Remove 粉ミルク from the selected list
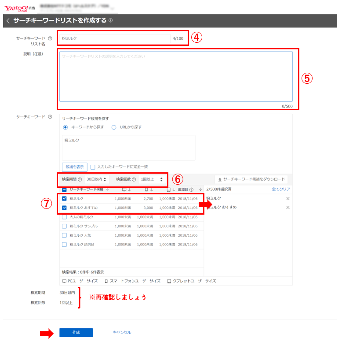Viewport: 342px width, 342px height. pyautogui.click(x=288, y=199)
